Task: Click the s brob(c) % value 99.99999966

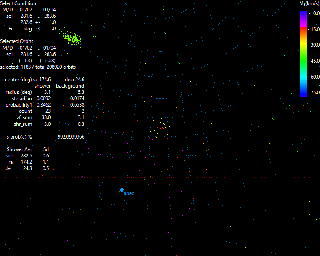Action: (x=71, y=137)
